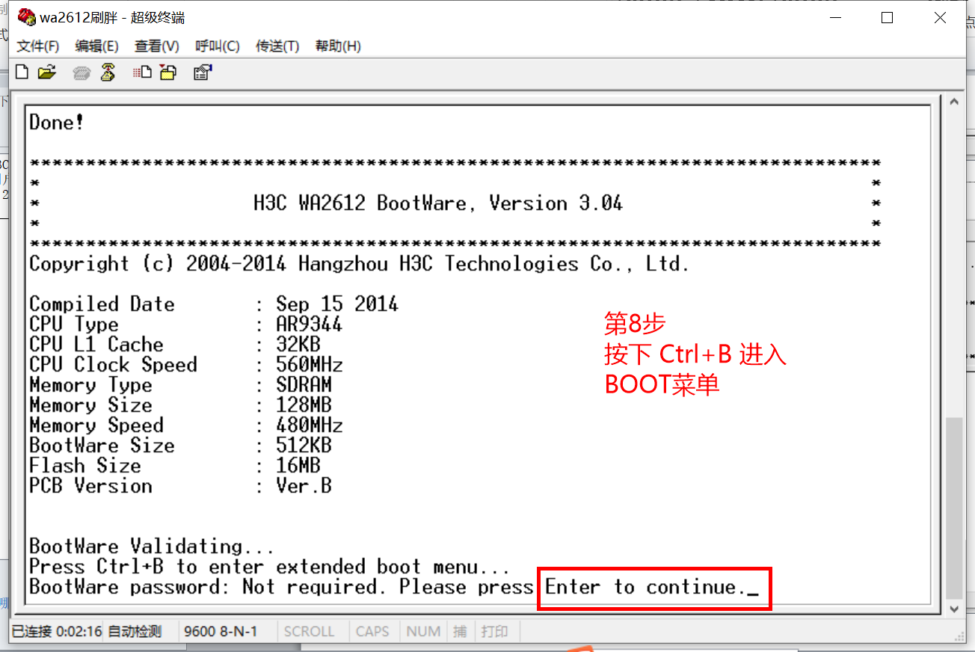Viewport: 975px width, 652px height.
Task: Click the 已连接 0:02:16 status entry
Action: click(x=57, y=632)
